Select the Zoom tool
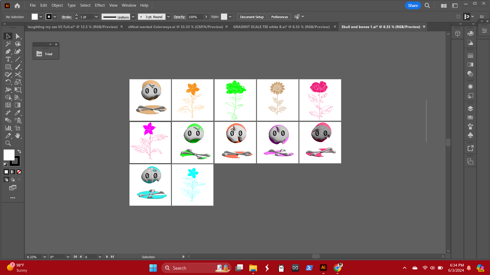 8,143
